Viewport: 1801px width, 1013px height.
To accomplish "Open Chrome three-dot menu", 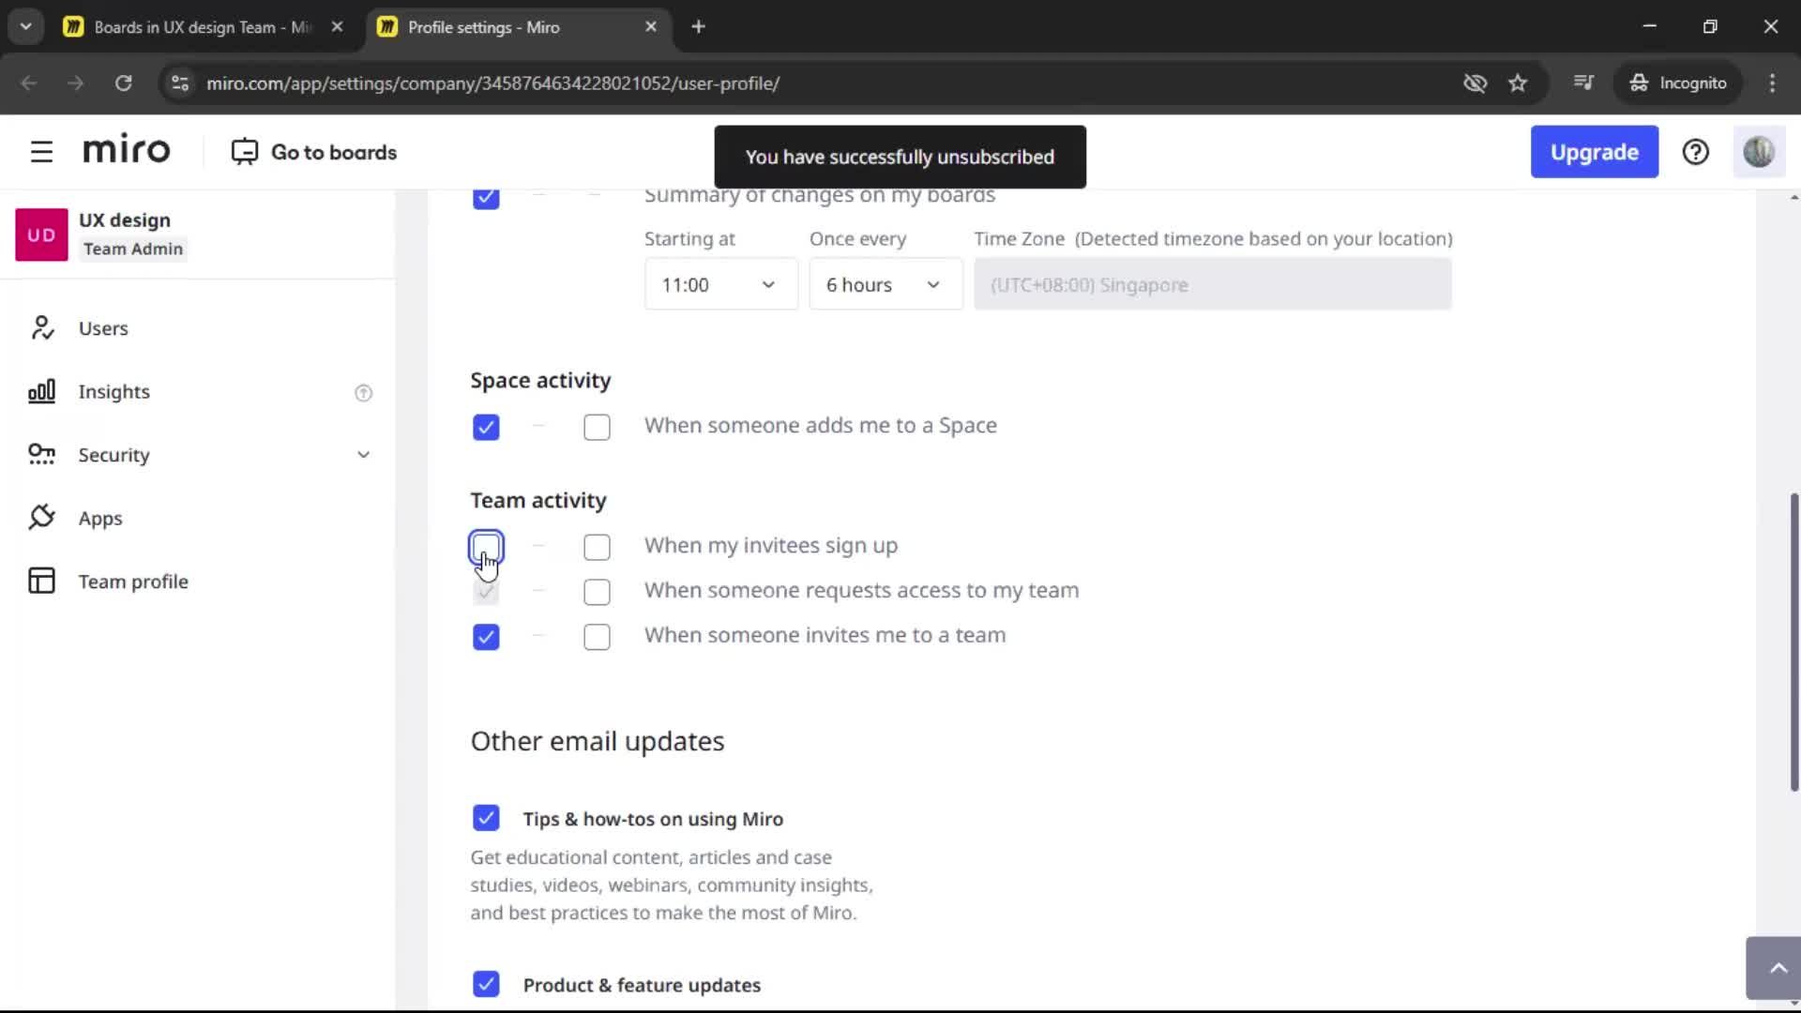I will tap(1772, 83).
